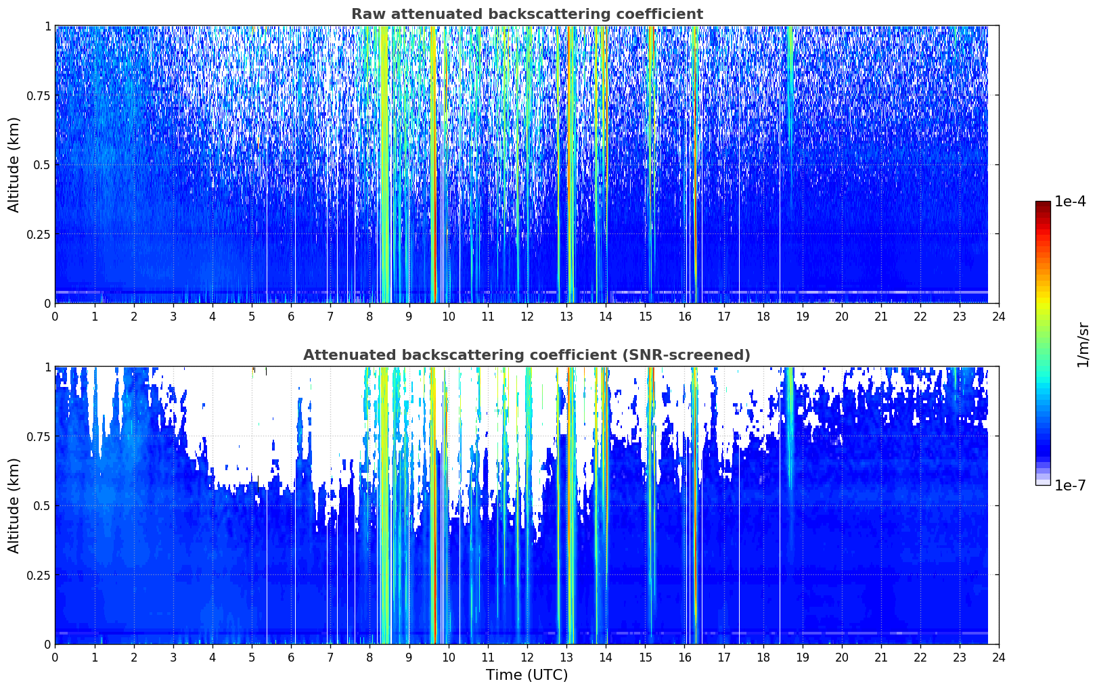Click altitude tick "0.5" on the SNR-screened plot

pos(42,505)
